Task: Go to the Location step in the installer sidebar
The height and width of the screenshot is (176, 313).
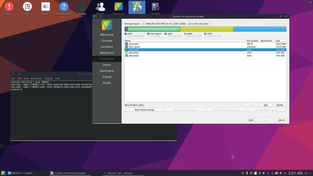Action: tap(107, 46)
